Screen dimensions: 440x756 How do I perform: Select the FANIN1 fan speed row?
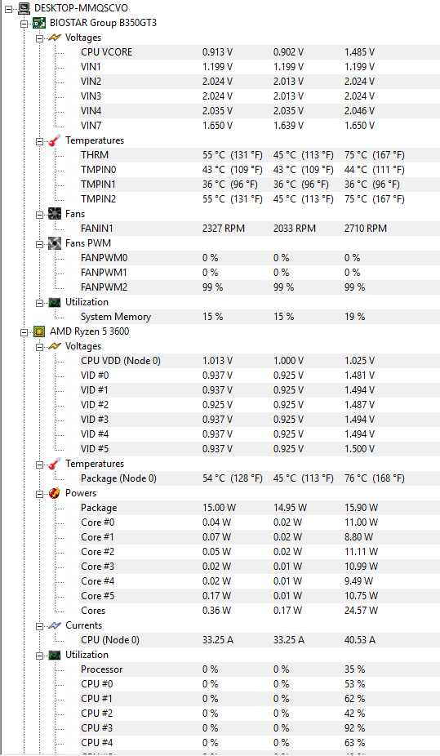260,229
